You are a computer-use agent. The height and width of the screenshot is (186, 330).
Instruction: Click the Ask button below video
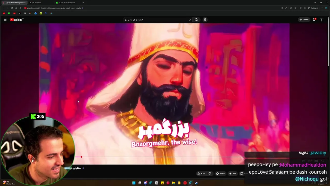[233, 174]
